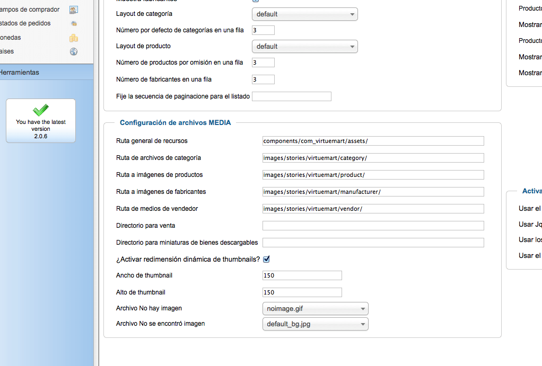Click the 'Directorio para venta' label
Viewport: 542px width, 366px height.
(x=145, y=226)
